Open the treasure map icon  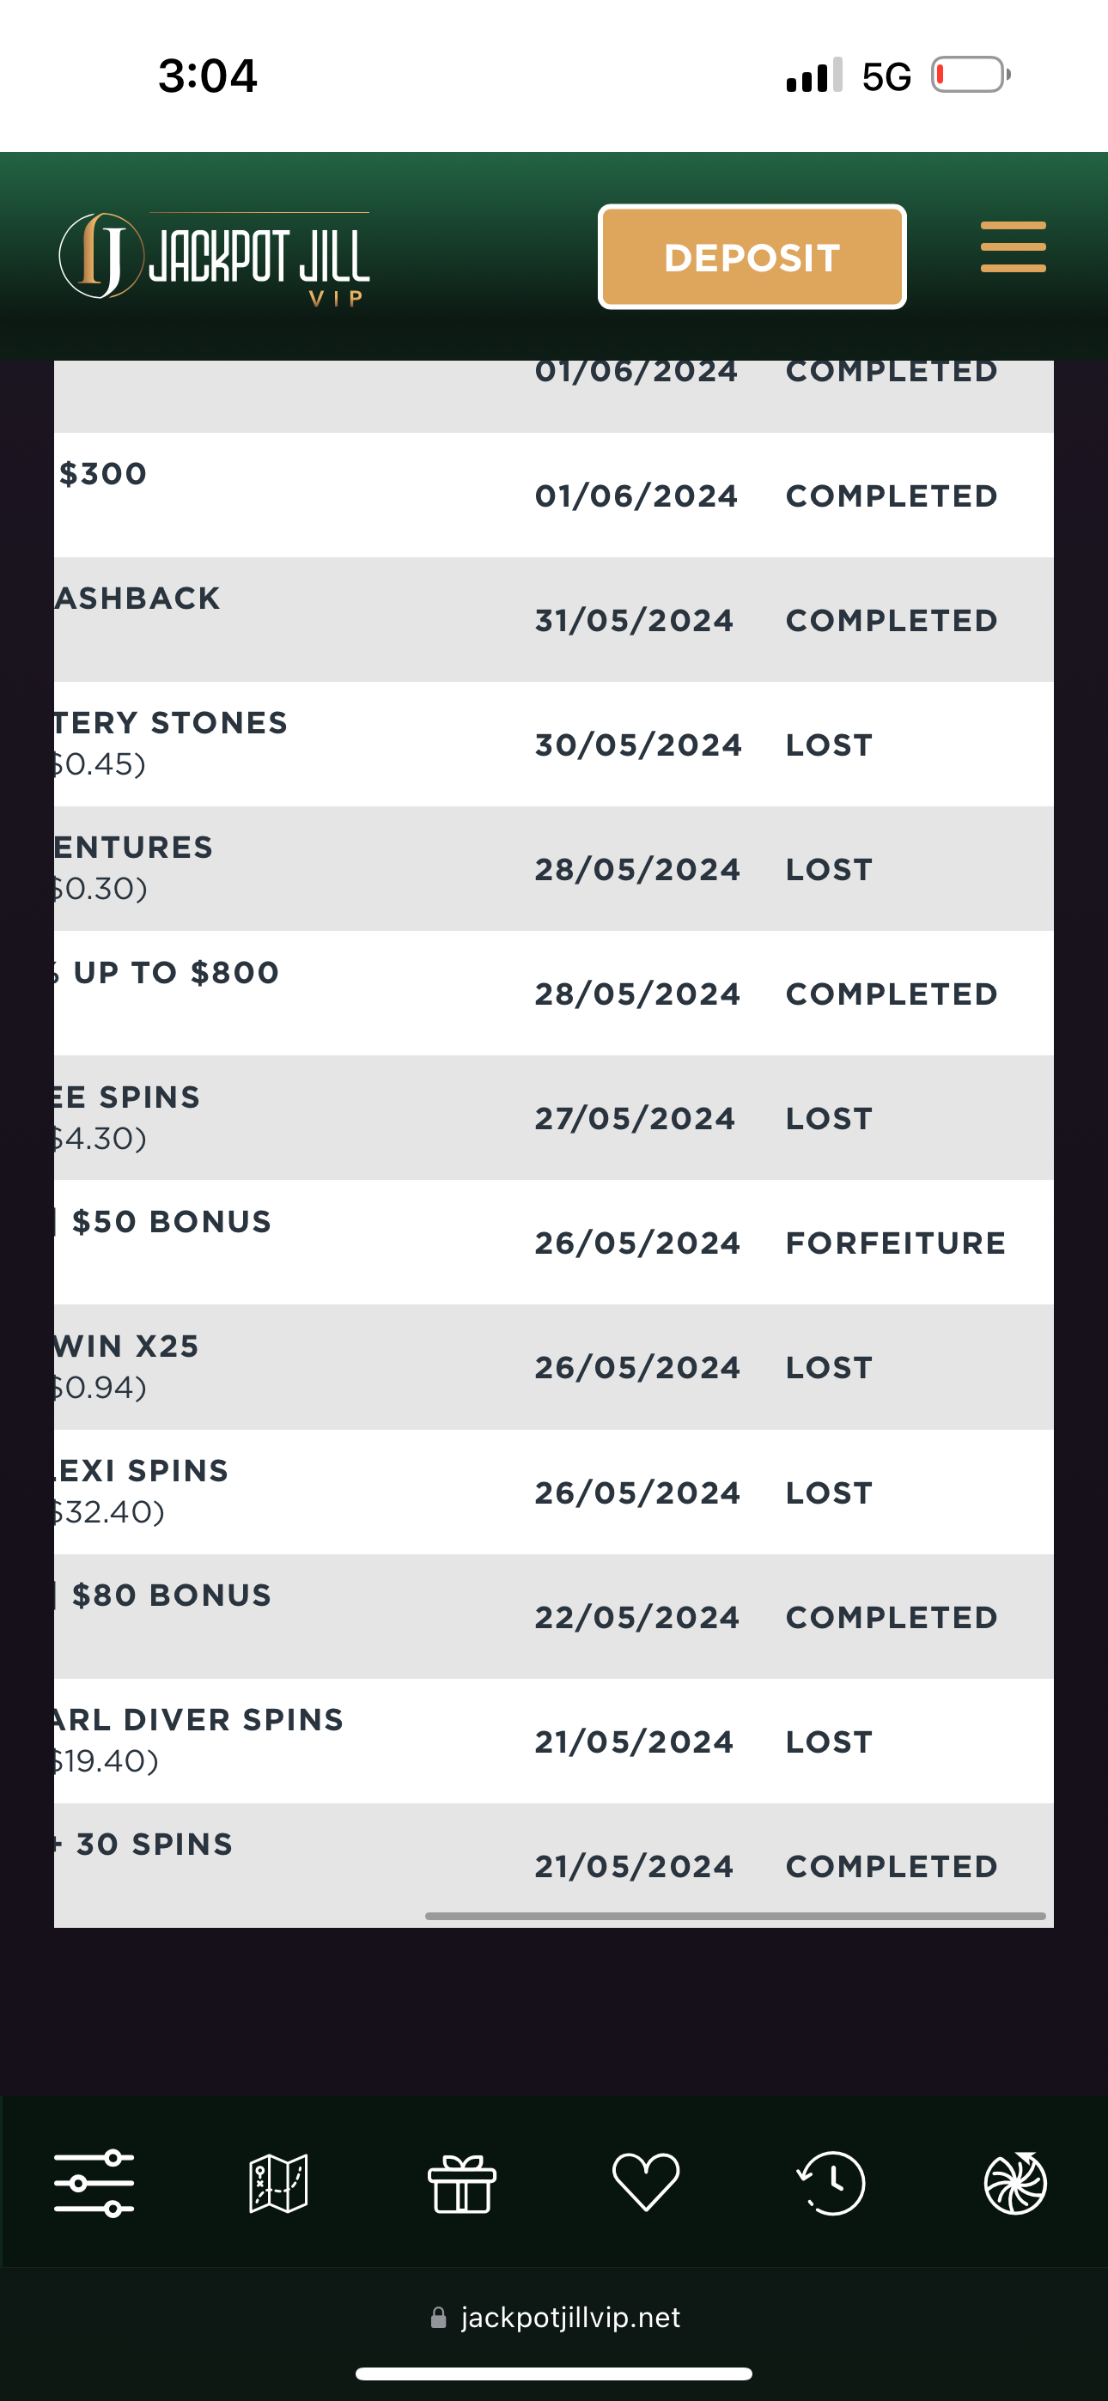click(278, 2183)
